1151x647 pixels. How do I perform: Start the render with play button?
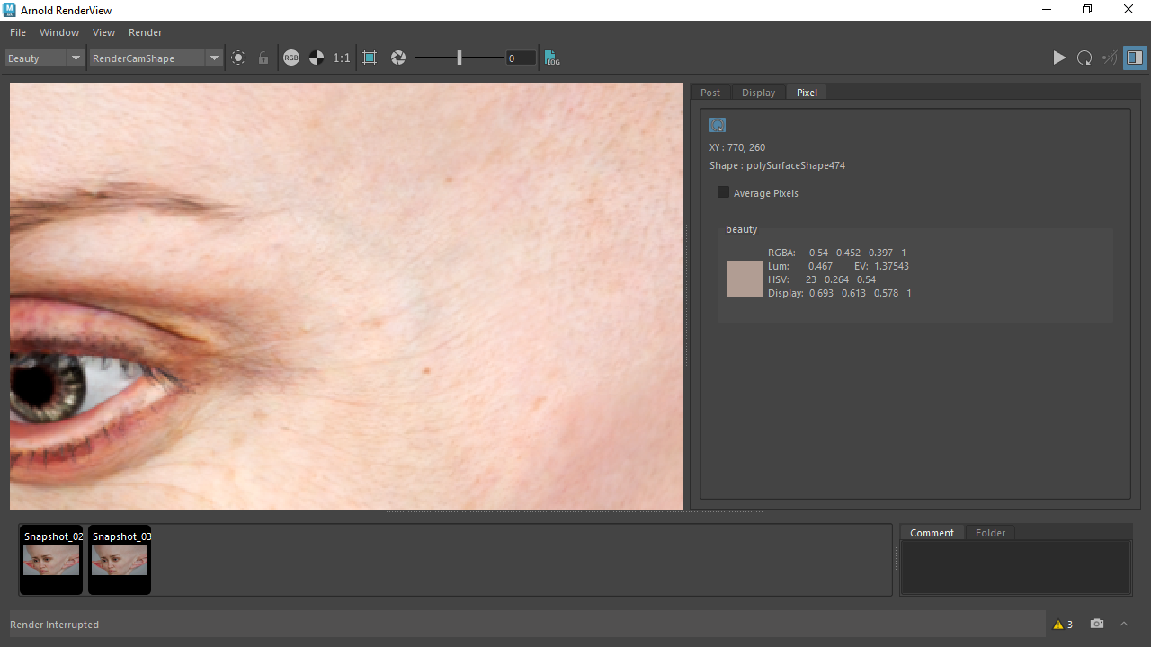(1059, 58)
